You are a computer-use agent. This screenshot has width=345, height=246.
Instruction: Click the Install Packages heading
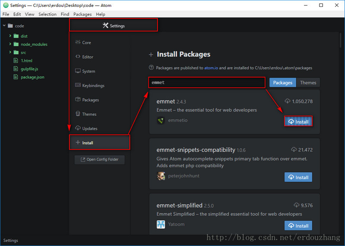tap(184, 54)
